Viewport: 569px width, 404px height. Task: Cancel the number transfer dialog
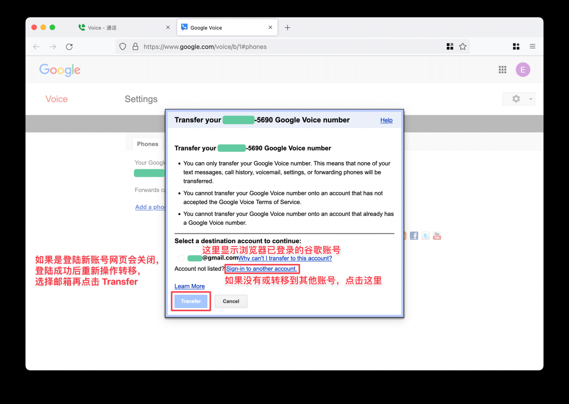click(x=231, y=301)
